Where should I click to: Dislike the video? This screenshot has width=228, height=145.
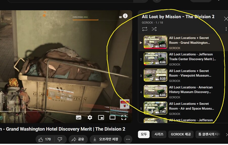60,139
